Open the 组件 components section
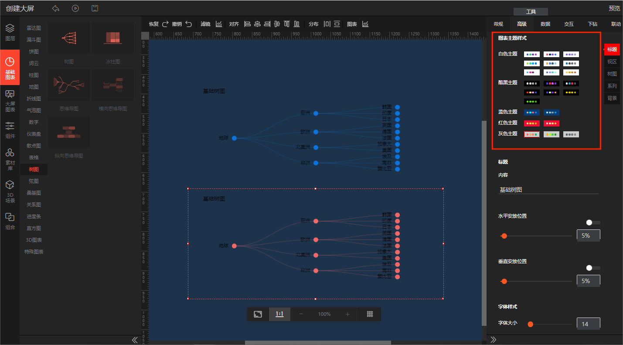This screenshot has width=623, height=345. click(x=10, y=130)
